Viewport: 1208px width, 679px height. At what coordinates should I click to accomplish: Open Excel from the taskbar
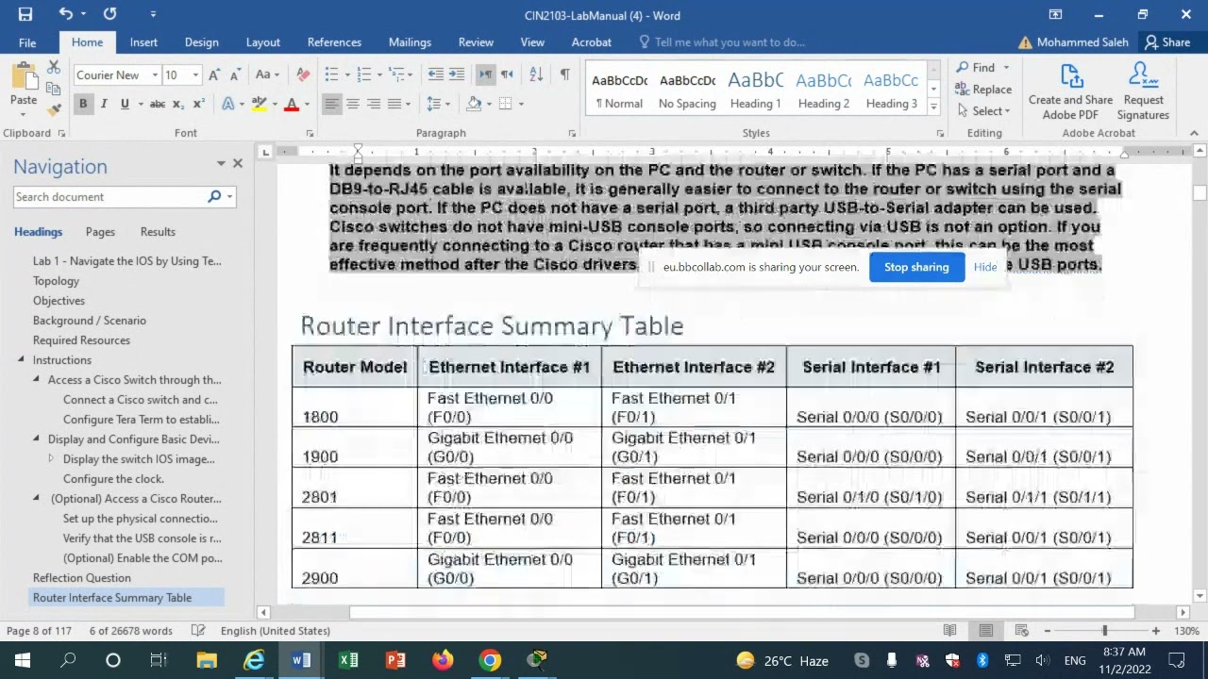coord(348,660)
